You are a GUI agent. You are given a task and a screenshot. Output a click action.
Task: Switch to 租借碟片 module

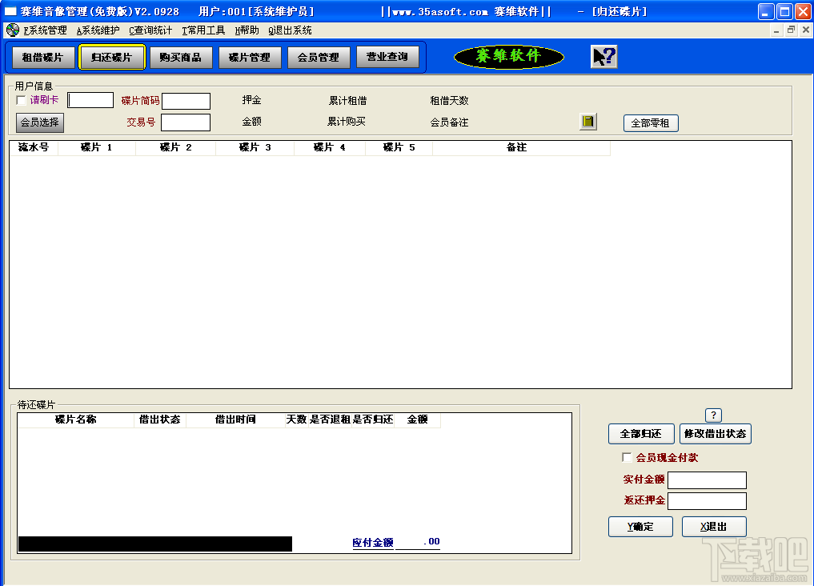(42, 57)
